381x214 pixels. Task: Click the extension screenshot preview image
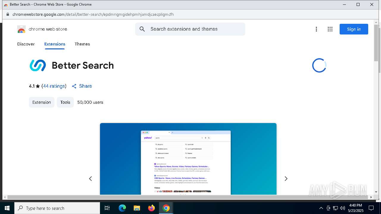(x=188, y=159)
